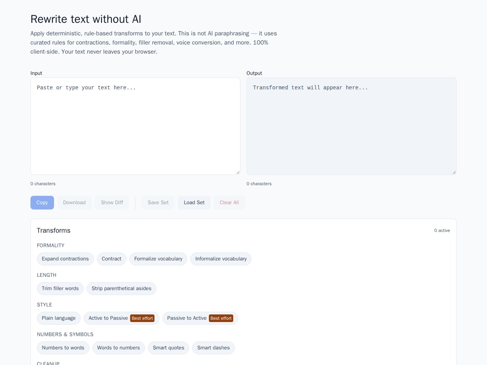Image resolution: width=487 pixels, height=365 pixels.
Task: Click the Copy button
Action: pyautogui.click(x=42, y=203)
